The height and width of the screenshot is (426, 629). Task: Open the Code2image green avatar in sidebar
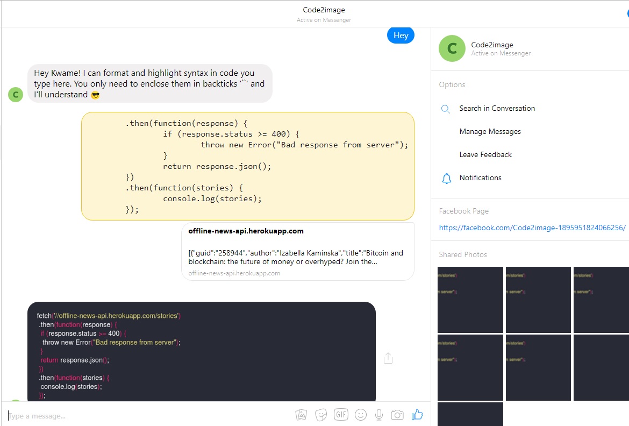click(452, 48)
